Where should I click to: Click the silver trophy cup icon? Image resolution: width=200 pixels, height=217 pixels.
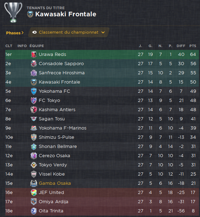13,12
